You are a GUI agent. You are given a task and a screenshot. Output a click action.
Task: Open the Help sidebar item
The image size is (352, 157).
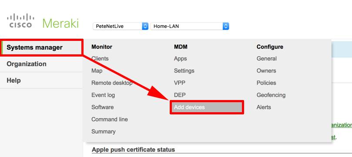[13, 80]
